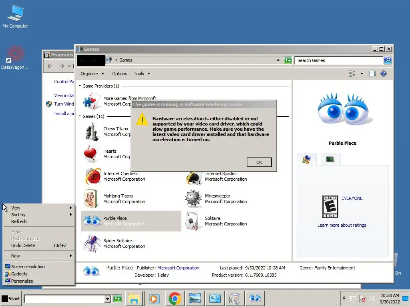This screenshot has height=307, width=410.
Task: Choose Refresh from the context menu
Action: coord(39,221)
